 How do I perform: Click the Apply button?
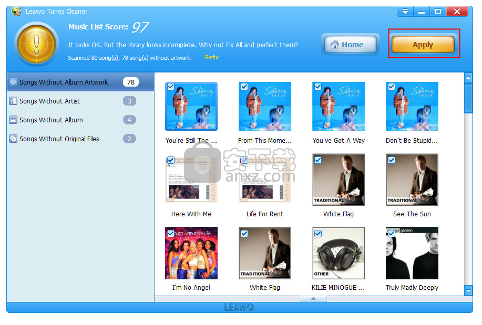(x=423, y=45)
